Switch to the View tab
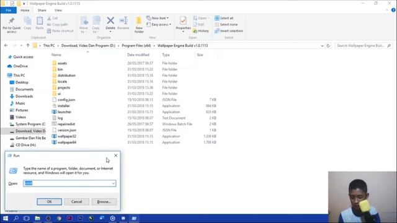The image size is (397, 223). (x=58, y=11)
